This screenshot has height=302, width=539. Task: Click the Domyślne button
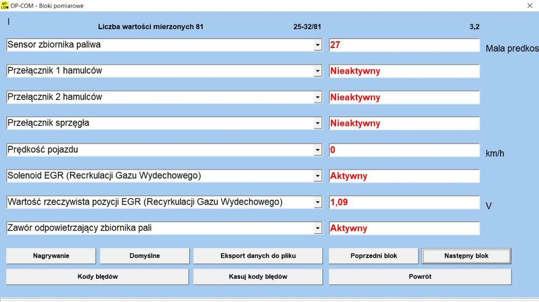click(144, 256)
